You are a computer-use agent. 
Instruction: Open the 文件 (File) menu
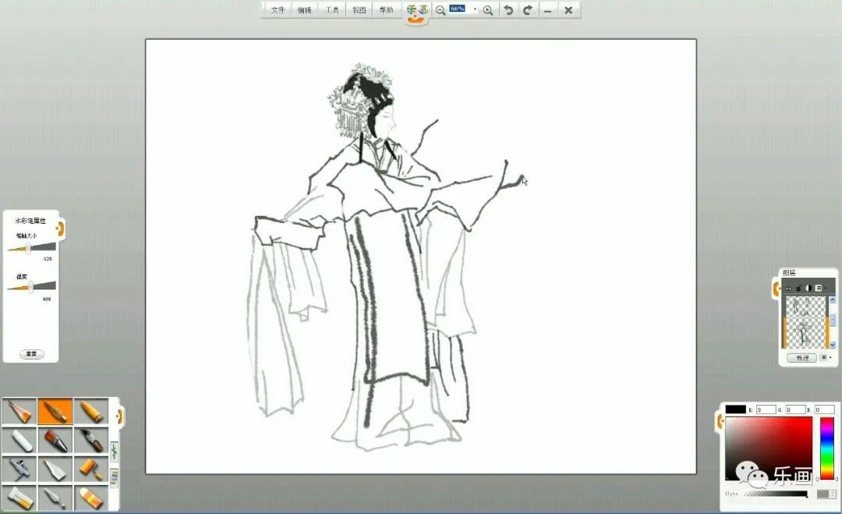pos(278,10)
